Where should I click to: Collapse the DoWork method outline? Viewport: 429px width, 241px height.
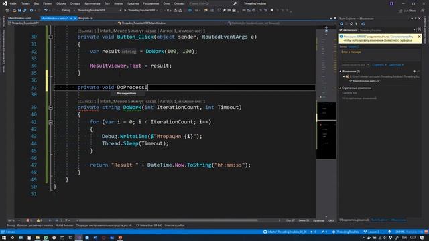tap(51, 108)
